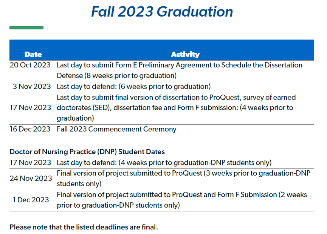
Task: Select the Date column header
Action: pos(33,54)
